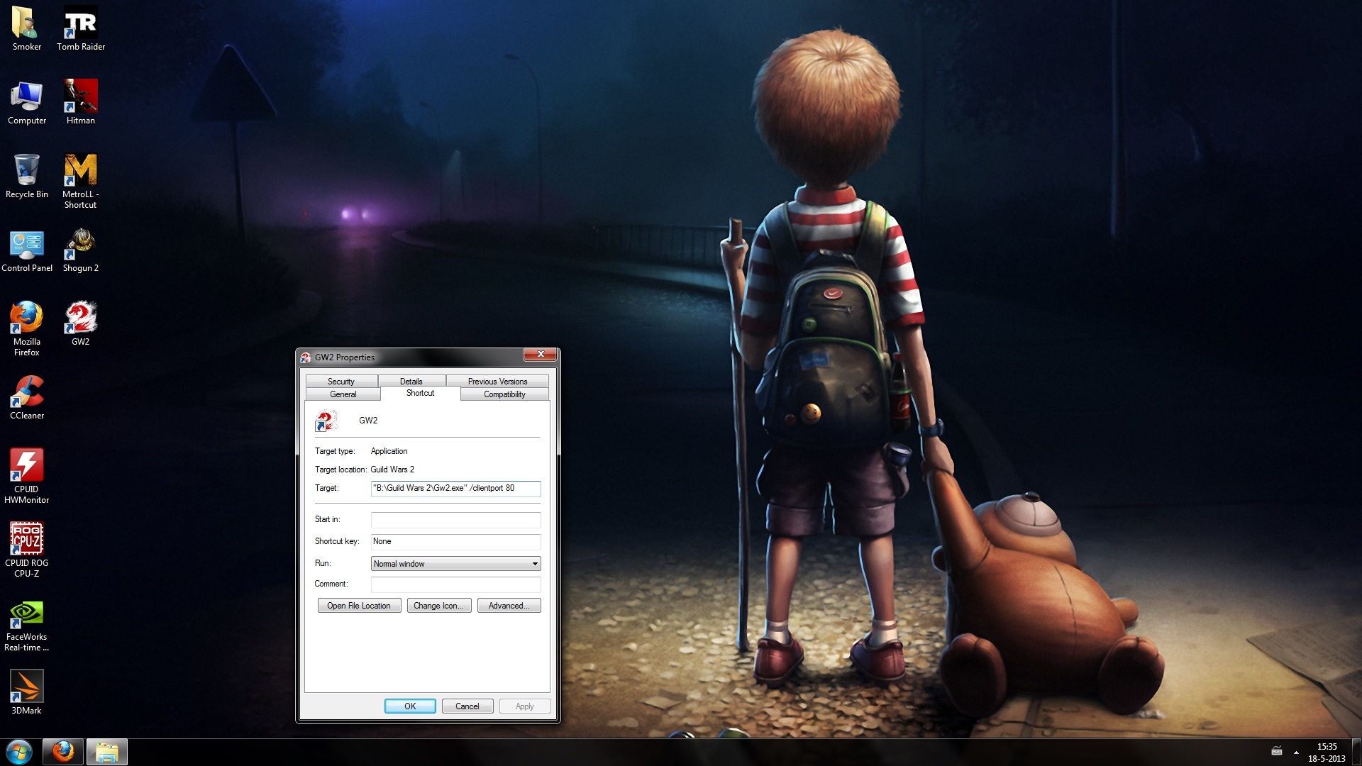Launch the CCleaner shortcut
The image size is (1362, 766).
click(x=27, y=398)
